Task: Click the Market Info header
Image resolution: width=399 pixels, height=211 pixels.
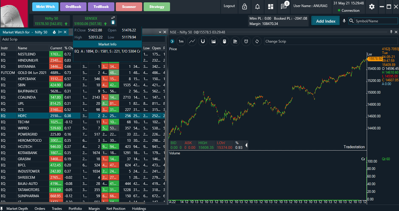Action: tap(107, 44)
